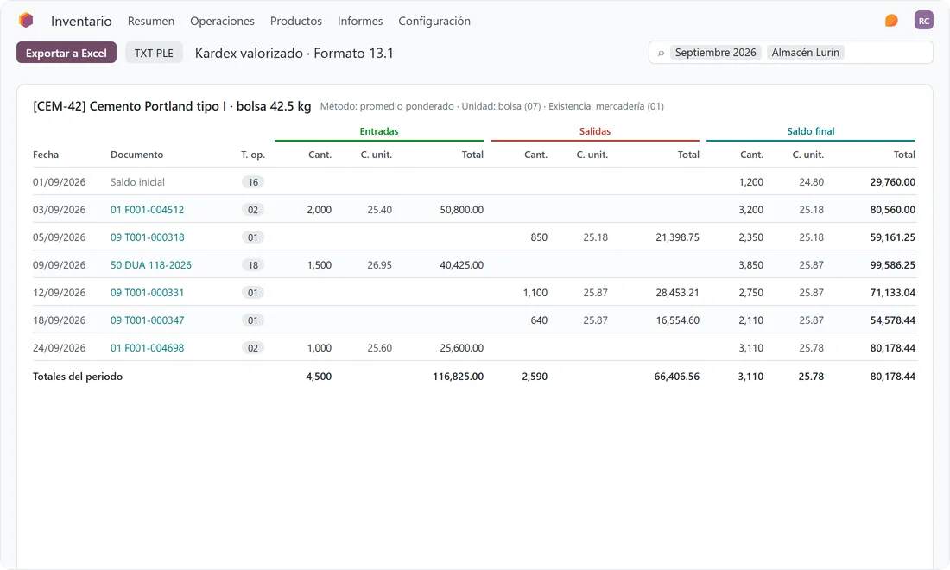Screen dimensions: 950x570
Task: Click the Almacén Lurín filter chip
Action: [805, 53]
